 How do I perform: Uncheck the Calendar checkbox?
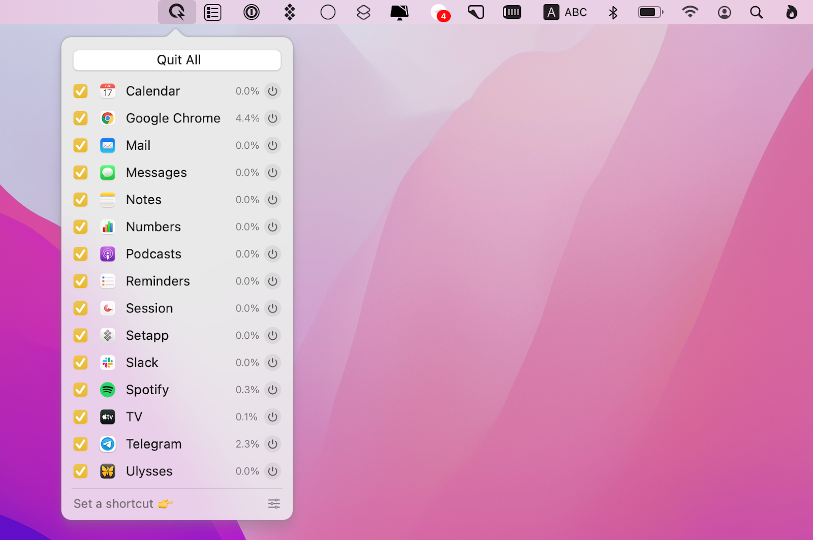(x=80, y=91)
